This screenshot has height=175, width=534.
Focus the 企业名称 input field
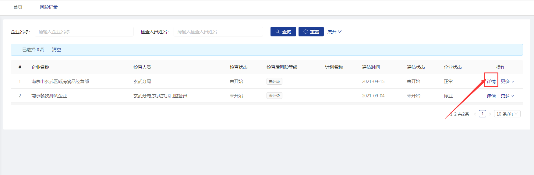[84, 32]
